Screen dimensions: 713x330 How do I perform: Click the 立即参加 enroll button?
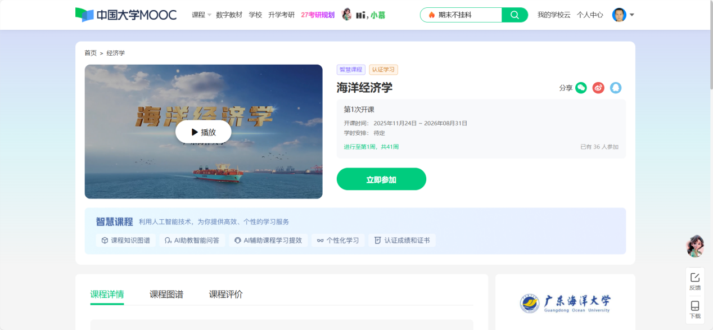[381, 179]
